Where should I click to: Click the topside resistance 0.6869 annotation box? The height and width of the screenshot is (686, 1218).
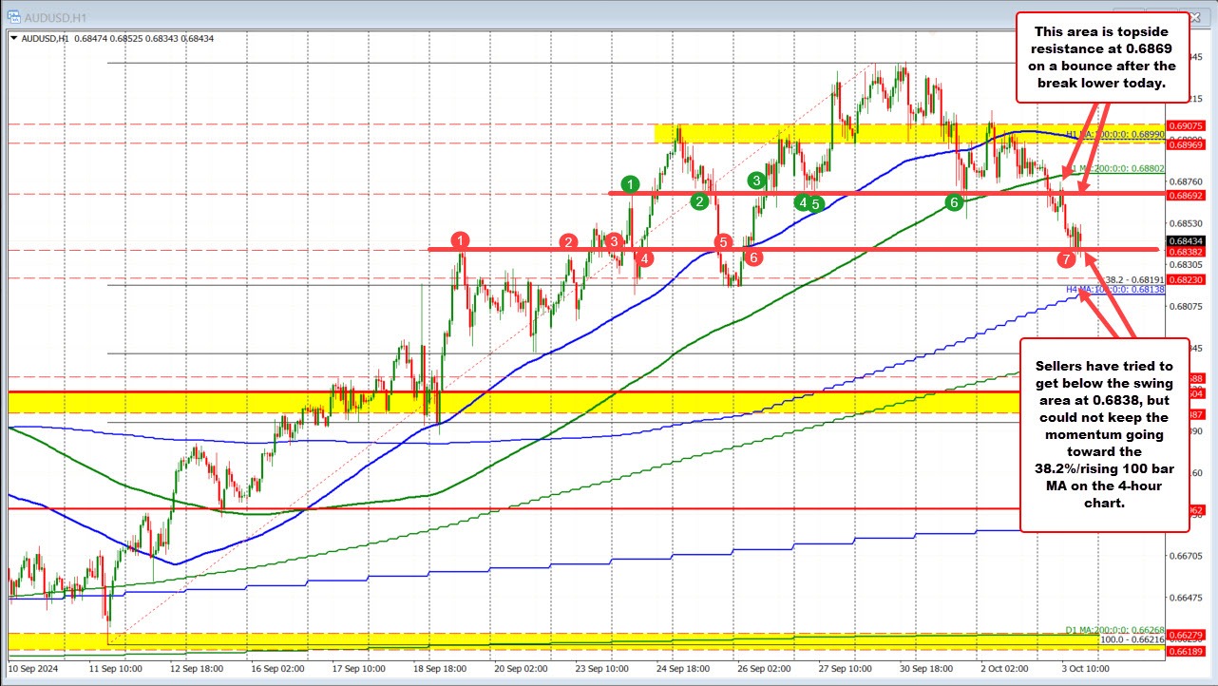tap(1103, 58)
